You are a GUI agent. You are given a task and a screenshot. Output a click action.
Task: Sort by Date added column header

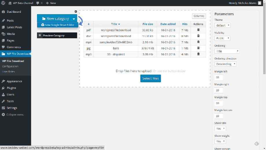point(168,24)
